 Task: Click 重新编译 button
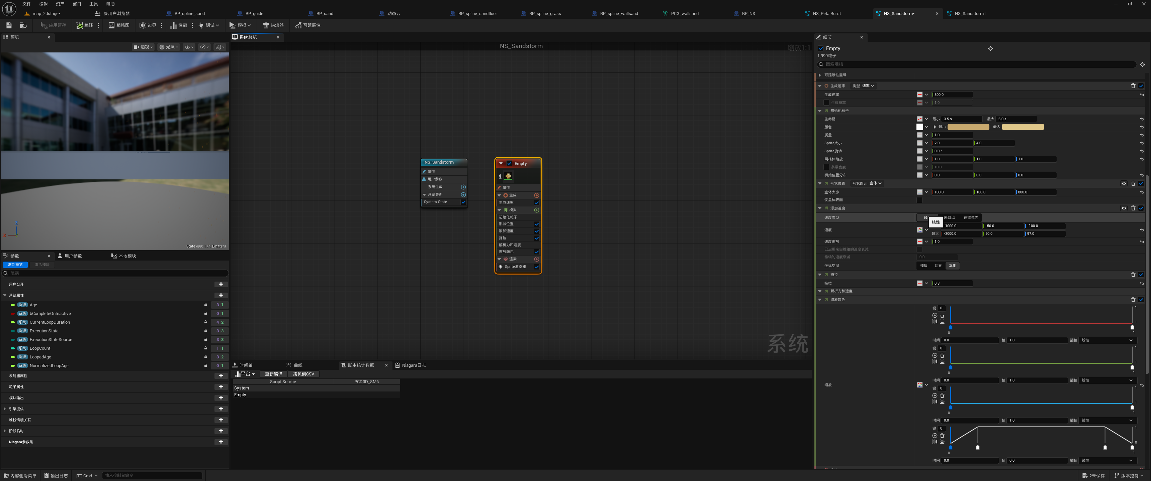[x=273, y=374]
